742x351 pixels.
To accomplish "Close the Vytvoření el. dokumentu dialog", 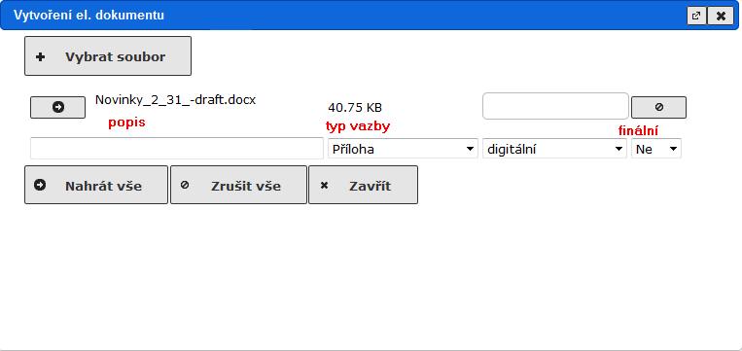I will click(721, 16).
